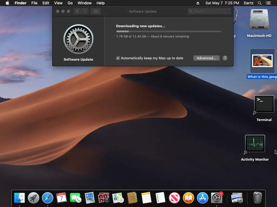
Task: Open the File menu
Action: tap(34, 3)
